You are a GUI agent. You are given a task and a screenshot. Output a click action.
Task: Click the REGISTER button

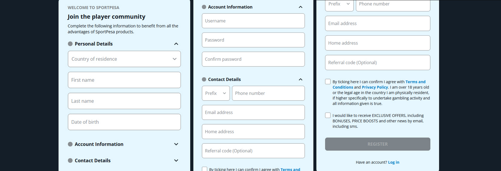378,144
